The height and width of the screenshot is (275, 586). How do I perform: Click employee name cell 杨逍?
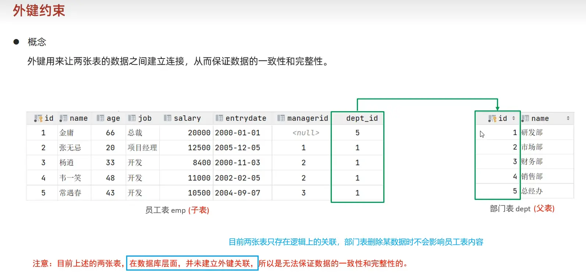[x=67, y=162]
